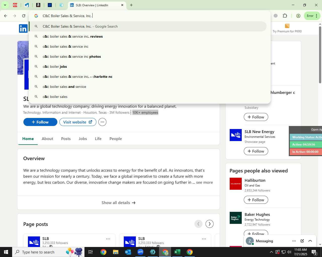The height and width of the screenshot is (257, 322).
Task: Click the Working Status Active indicator
Action: tap(306, 137)
